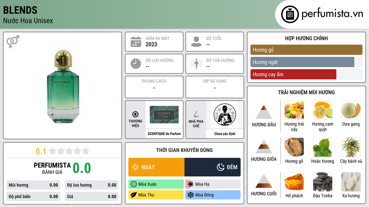The width and height of the screenshot is (369, 207).
Task: Click the Dịp Sử Dụng occasion box
Action: tap(215, 87)
